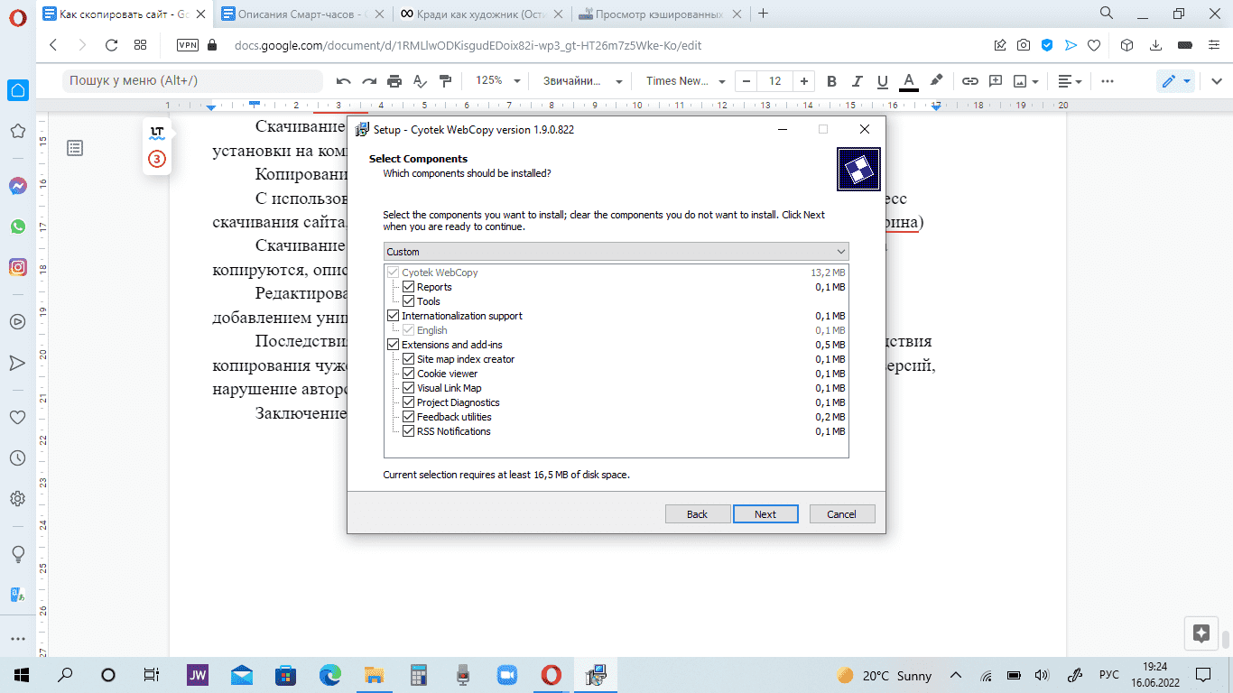Click the Insert link icon
Screen dimensions: 1233x693
point(969,81)
